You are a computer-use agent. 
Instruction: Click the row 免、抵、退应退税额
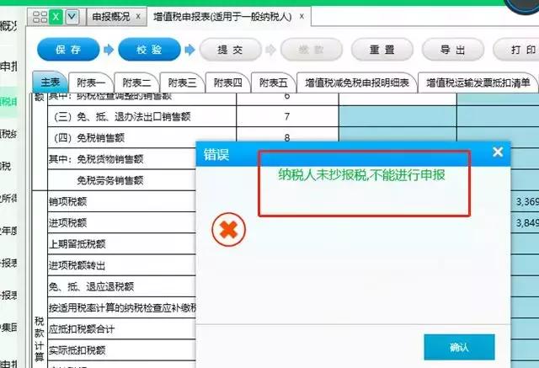pyautogui.click(x=121, y=286)
